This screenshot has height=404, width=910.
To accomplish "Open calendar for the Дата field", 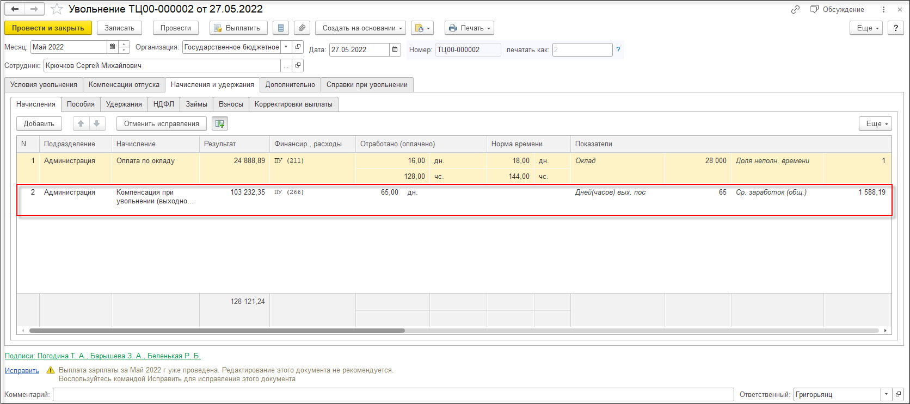I will (395, 49).
